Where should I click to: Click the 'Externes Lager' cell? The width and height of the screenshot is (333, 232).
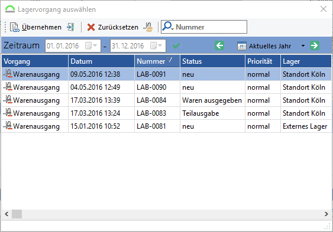click(306, 126)
